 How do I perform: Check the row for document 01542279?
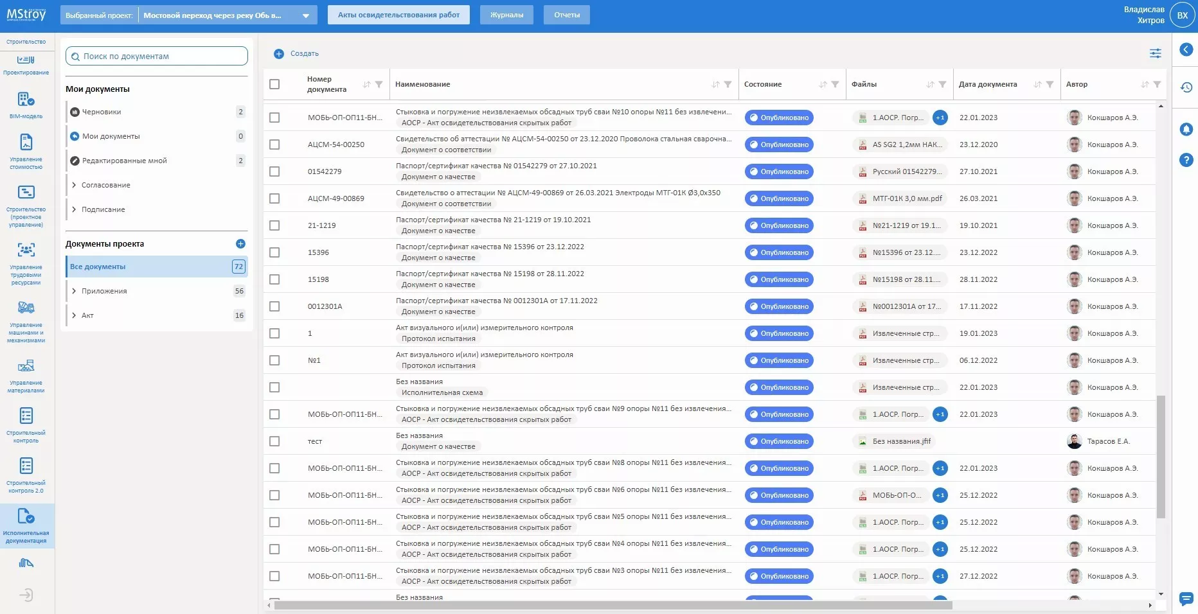point(274,171)
